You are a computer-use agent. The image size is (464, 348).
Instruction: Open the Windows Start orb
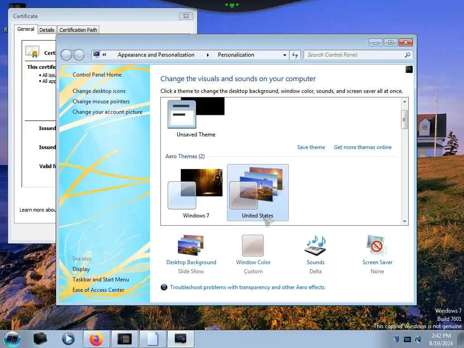point(12,339)
